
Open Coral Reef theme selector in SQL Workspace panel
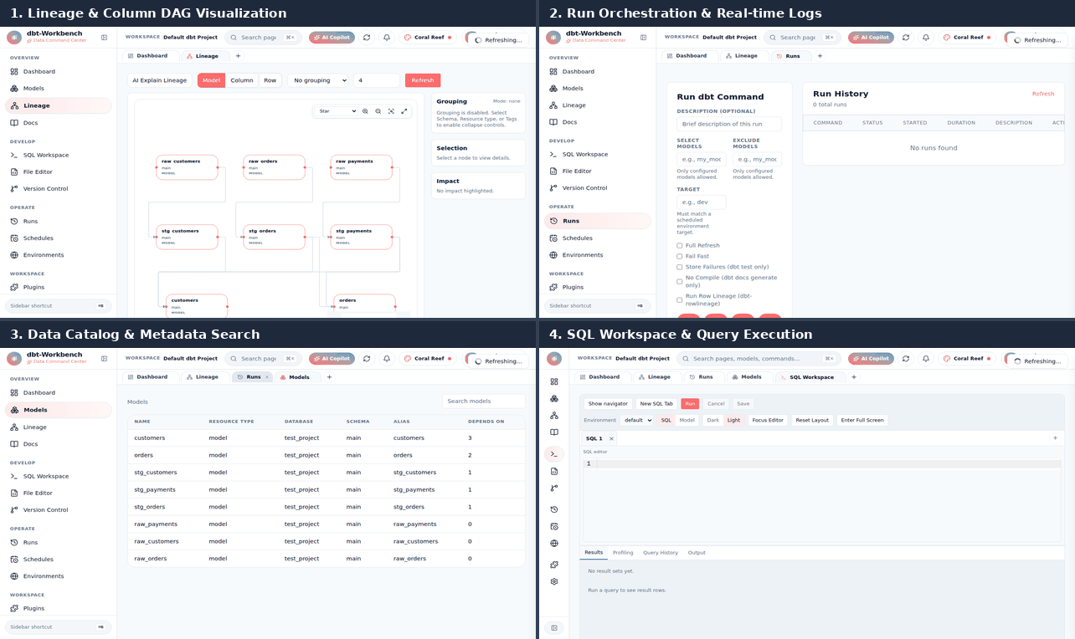(968, 359)
